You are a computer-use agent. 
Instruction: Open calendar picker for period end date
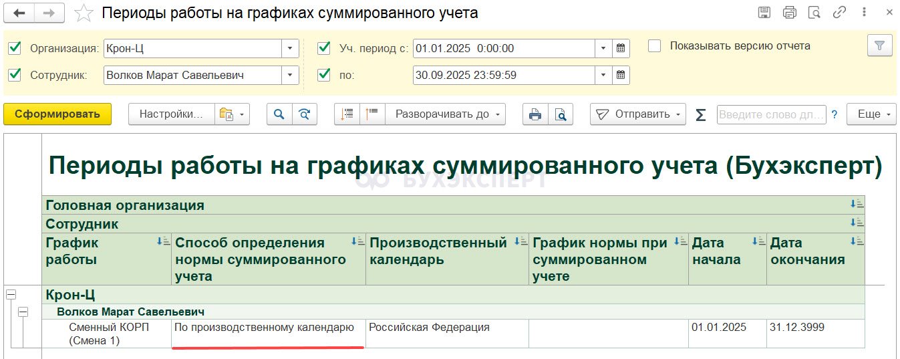tap(621, 75)
